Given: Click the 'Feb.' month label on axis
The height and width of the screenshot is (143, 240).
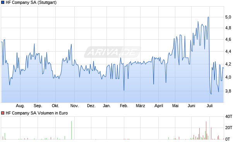Looking at the screenshot, I should point(124,106).
